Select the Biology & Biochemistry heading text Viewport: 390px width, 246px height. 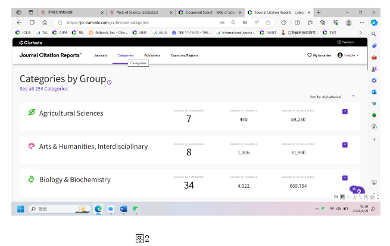pyautogui.click(x=75, y=180)
